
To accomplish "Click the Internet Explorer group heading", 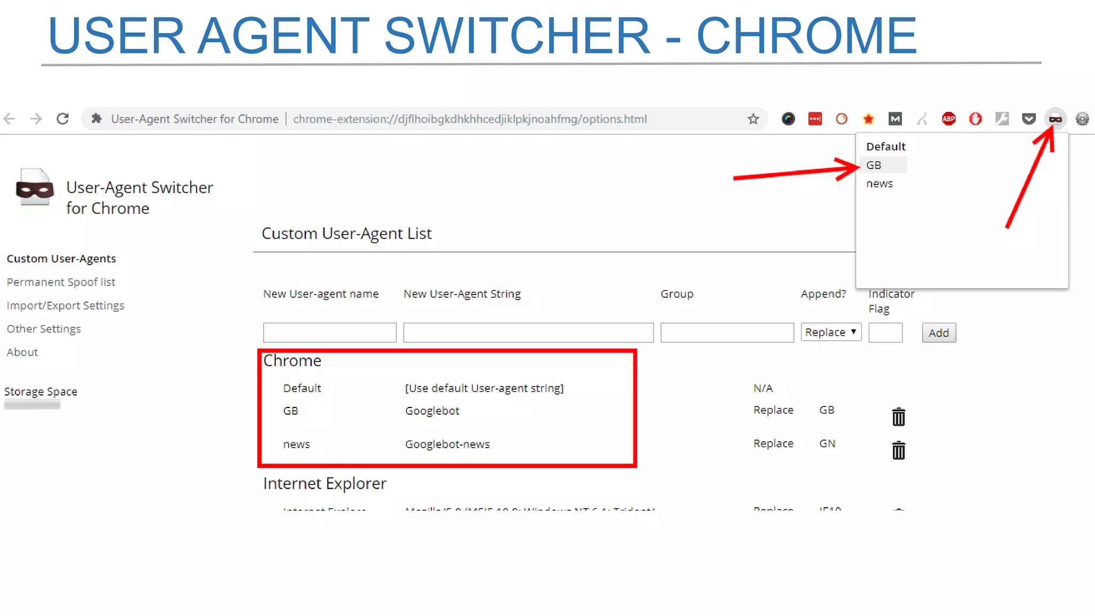I will [x=325, y=483].
